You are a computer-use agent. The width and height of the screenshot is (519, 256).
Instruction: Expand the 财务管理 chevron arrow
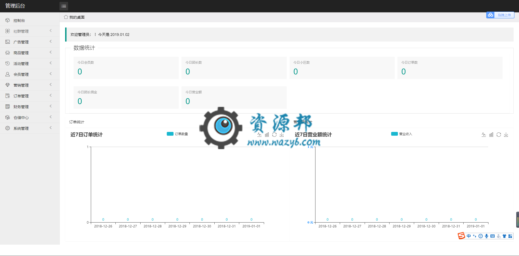51,106
